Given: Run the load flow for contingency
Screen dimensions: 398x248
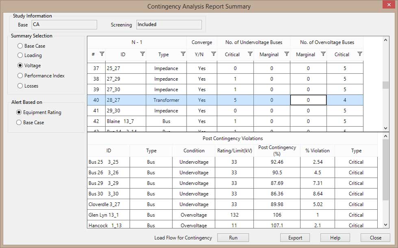Looking at the screenshot, I should (x=233, y=237).
